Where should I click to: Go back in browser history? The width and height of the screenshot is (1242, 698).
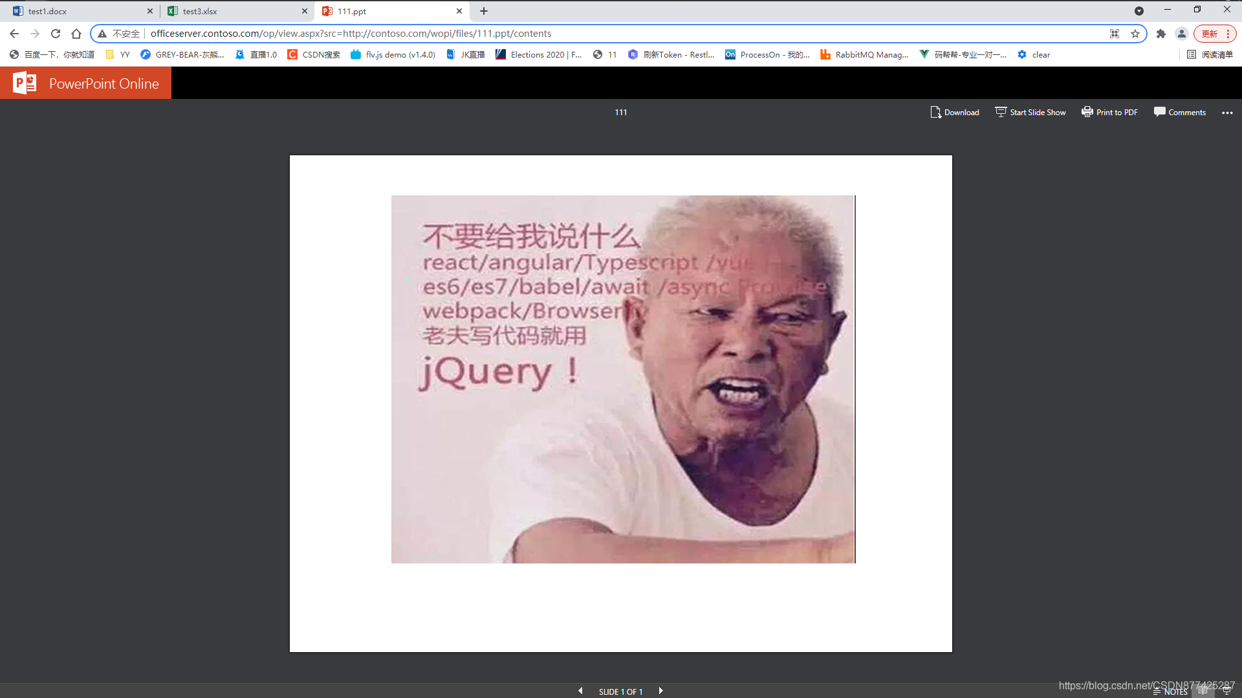coord(14,34)
